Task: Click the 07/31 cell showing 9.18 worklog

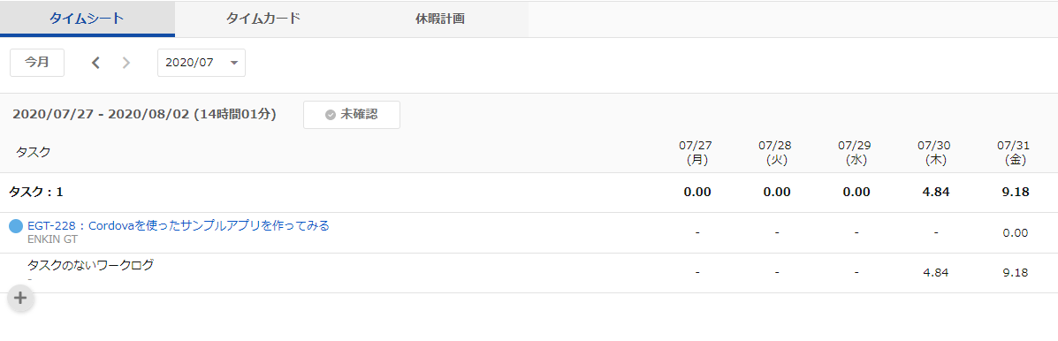Action: (x=1016, y=273)
